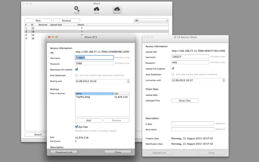This screenshot has height=162, width=259.
Task: Select the Receive cloud toolbar icon
Action: click(x=117, y=10)
